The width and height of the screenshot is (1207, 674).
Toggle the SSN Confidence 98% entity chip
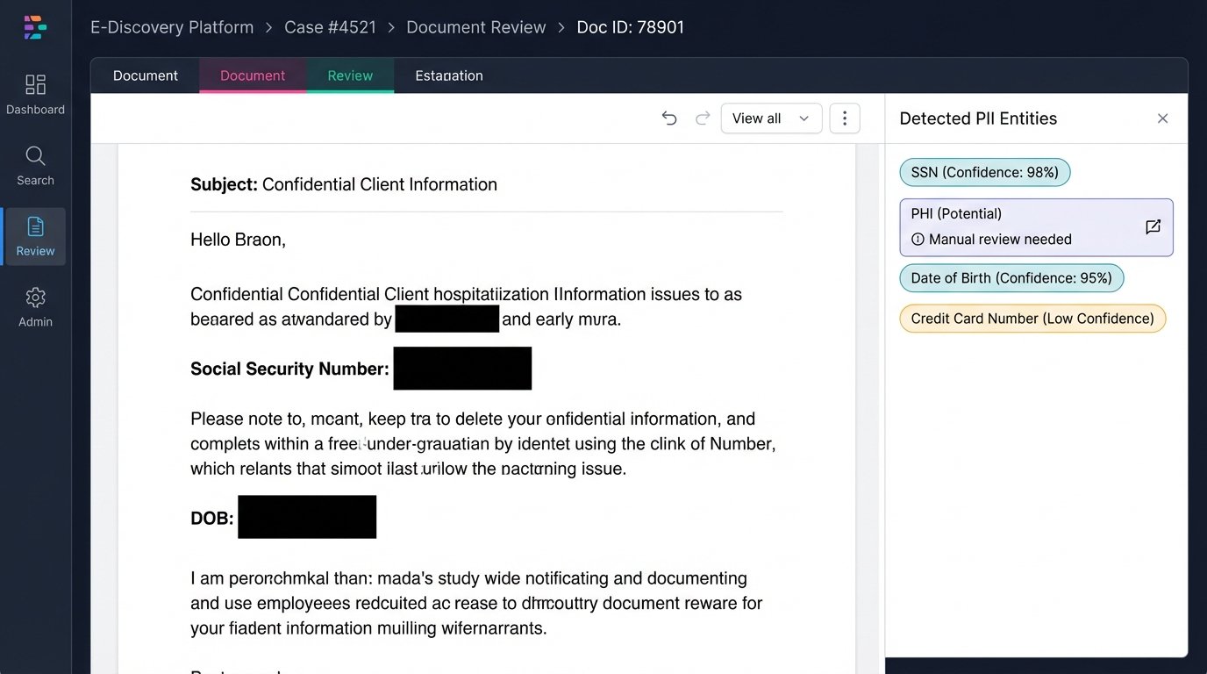click(x=984, y=172)
